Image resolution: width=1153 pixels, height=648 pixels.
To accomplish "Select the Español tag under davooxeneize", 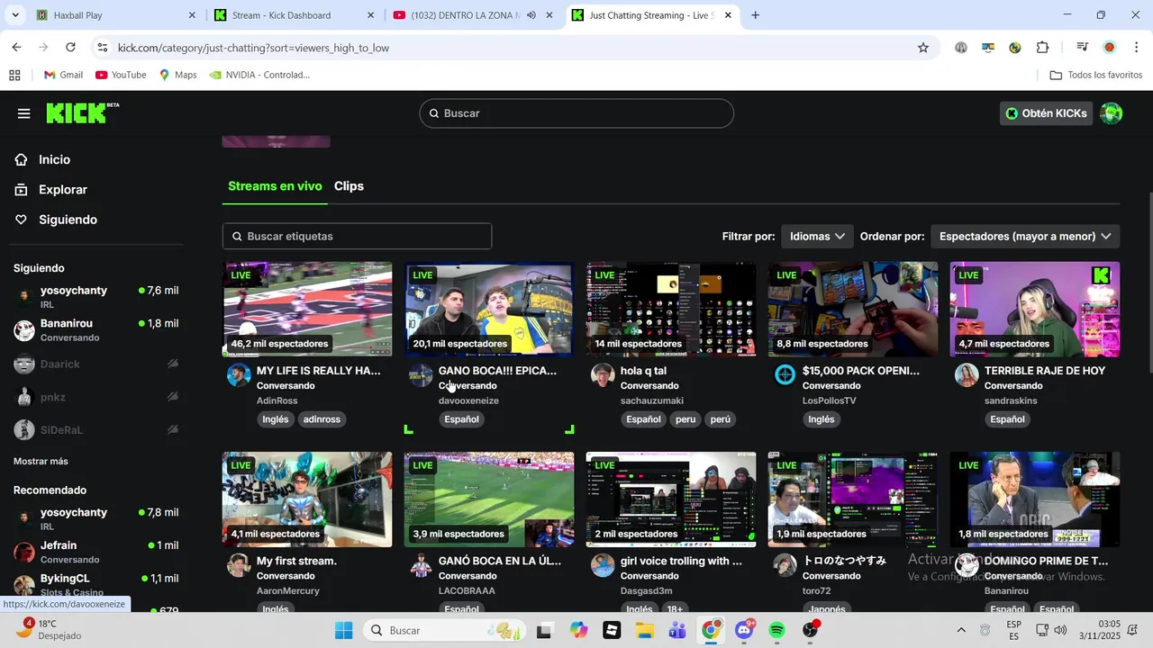I will pos(461,419).
